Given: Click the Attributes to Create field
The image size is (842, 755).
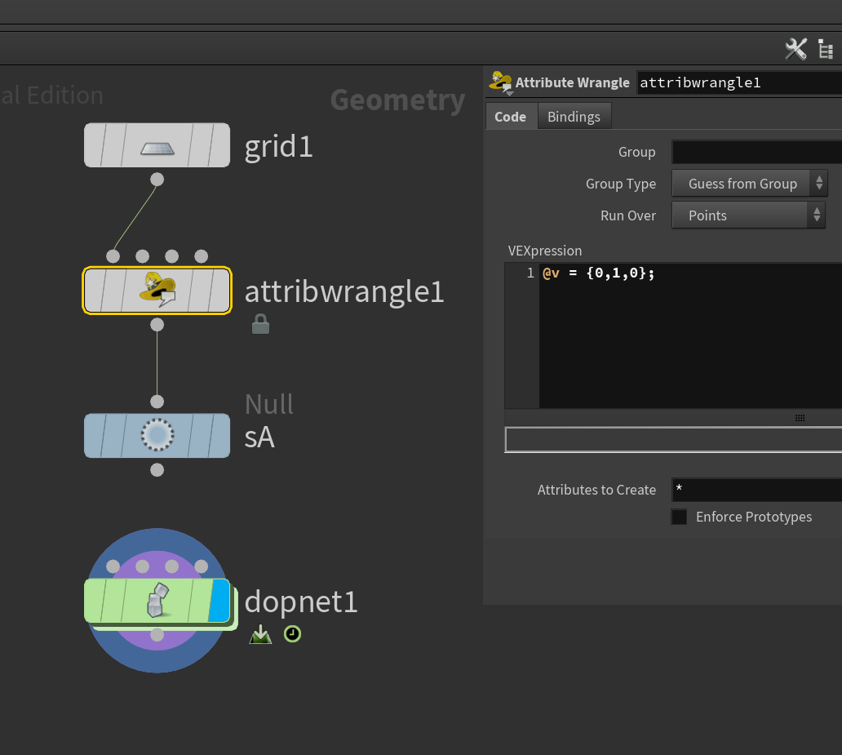Looking at the screenshot, I should [x=756, y=490].
